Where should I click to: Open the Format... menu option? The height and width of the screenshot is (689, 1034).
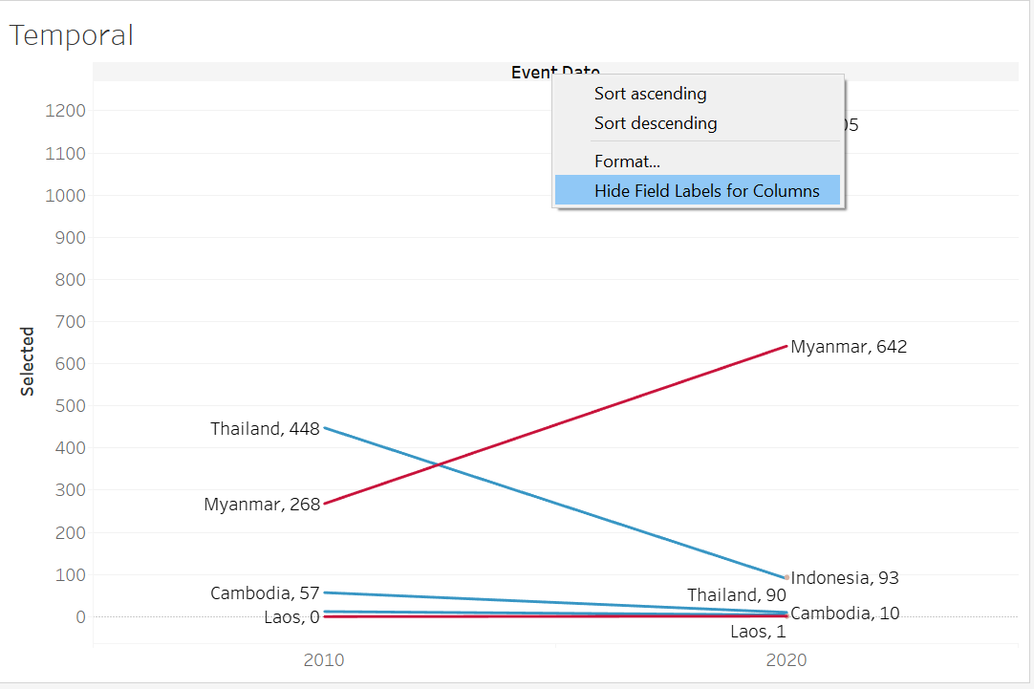click(627, 162)
